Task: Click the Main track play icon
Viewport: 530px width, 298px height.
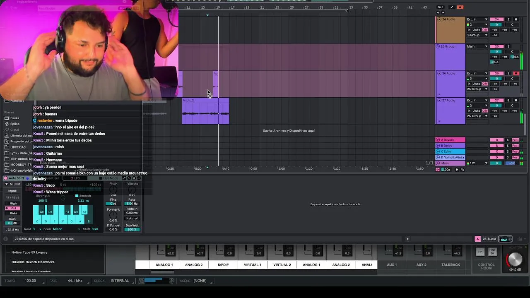Action: pos(438,163)
